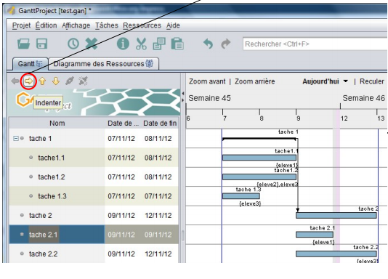Click Zoom arrière link
Viewport: 388px width, 279px height.
(254, 81)
